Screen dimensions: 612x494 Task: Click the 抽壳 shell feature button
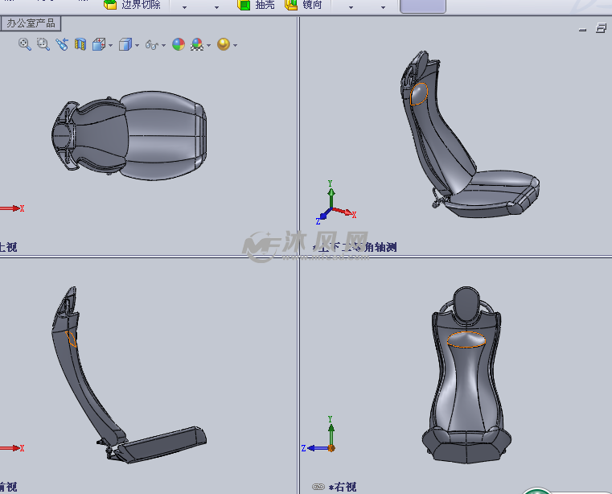[256, 5]
